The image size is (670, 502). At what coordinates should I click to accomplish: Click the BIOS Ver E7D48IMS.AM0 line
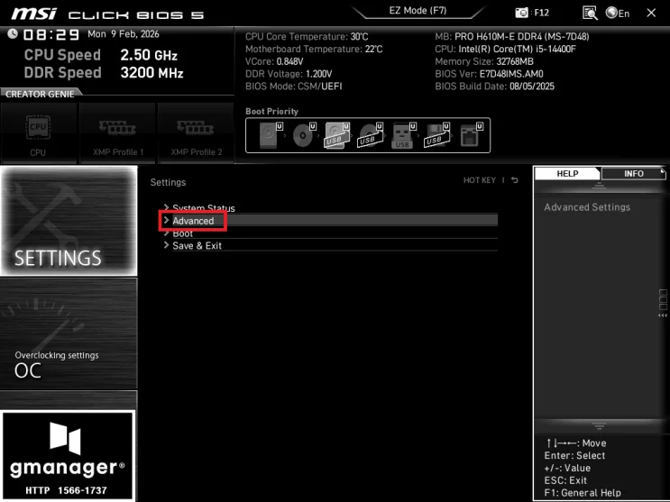coord(490,74)
